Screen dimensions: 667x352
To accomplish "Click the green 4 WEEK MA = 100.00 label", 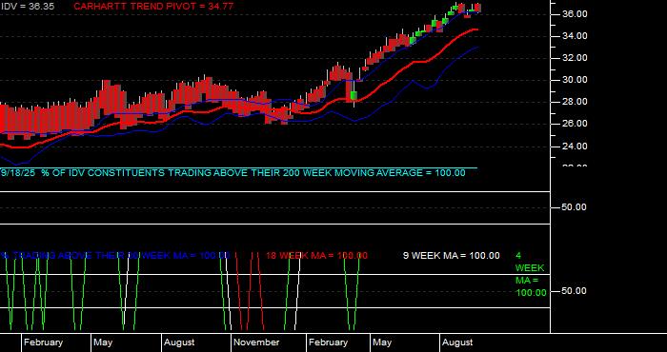I will pos(531,274).
